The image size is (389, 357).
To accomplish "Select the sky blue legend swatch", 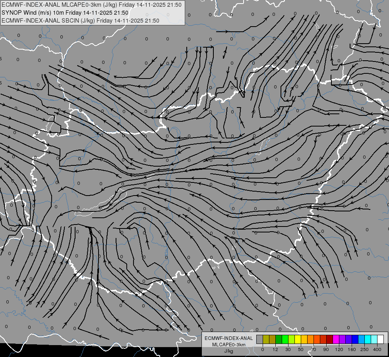I will [x=362, y=339].
